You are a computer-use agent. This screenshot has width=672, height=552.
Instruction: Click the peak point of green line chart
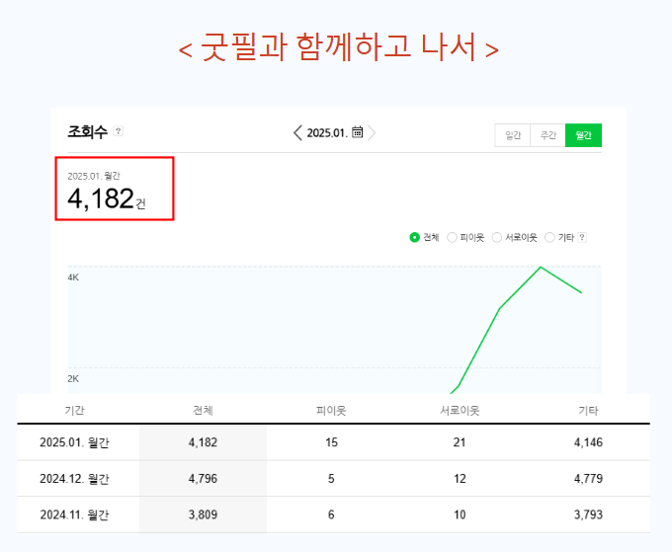[x=541, y=267]
